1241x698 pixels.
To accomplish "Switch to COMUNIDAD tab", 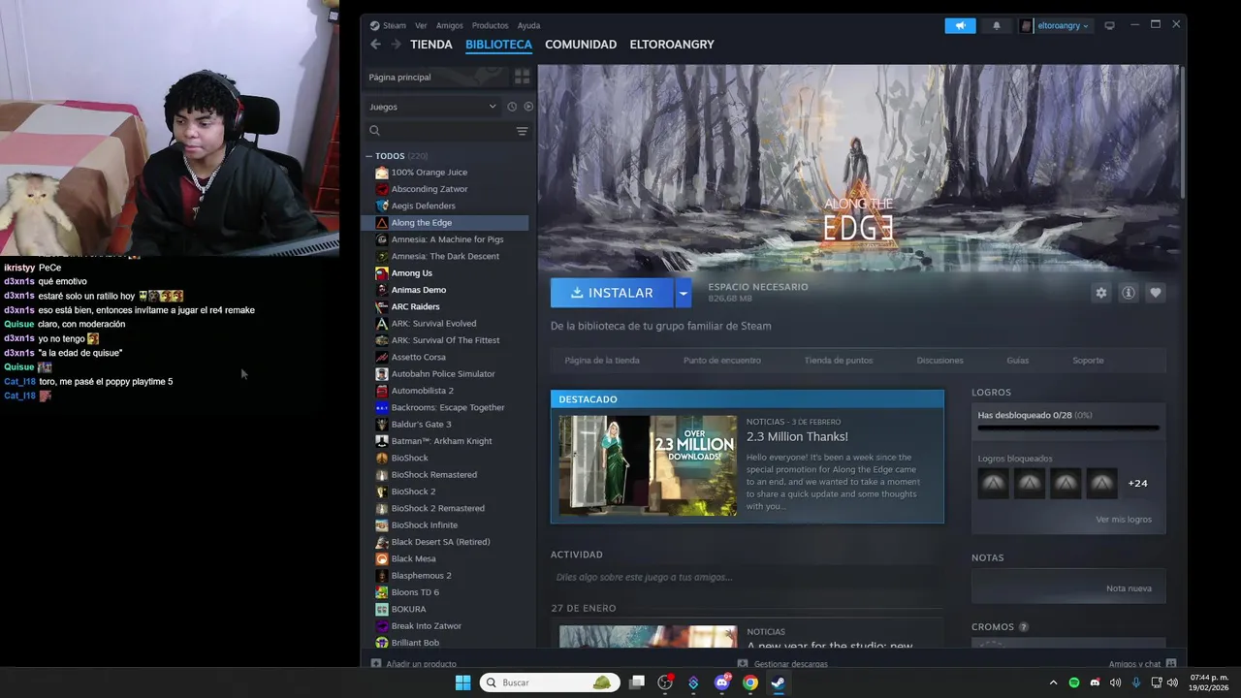I will pos(581,45).
